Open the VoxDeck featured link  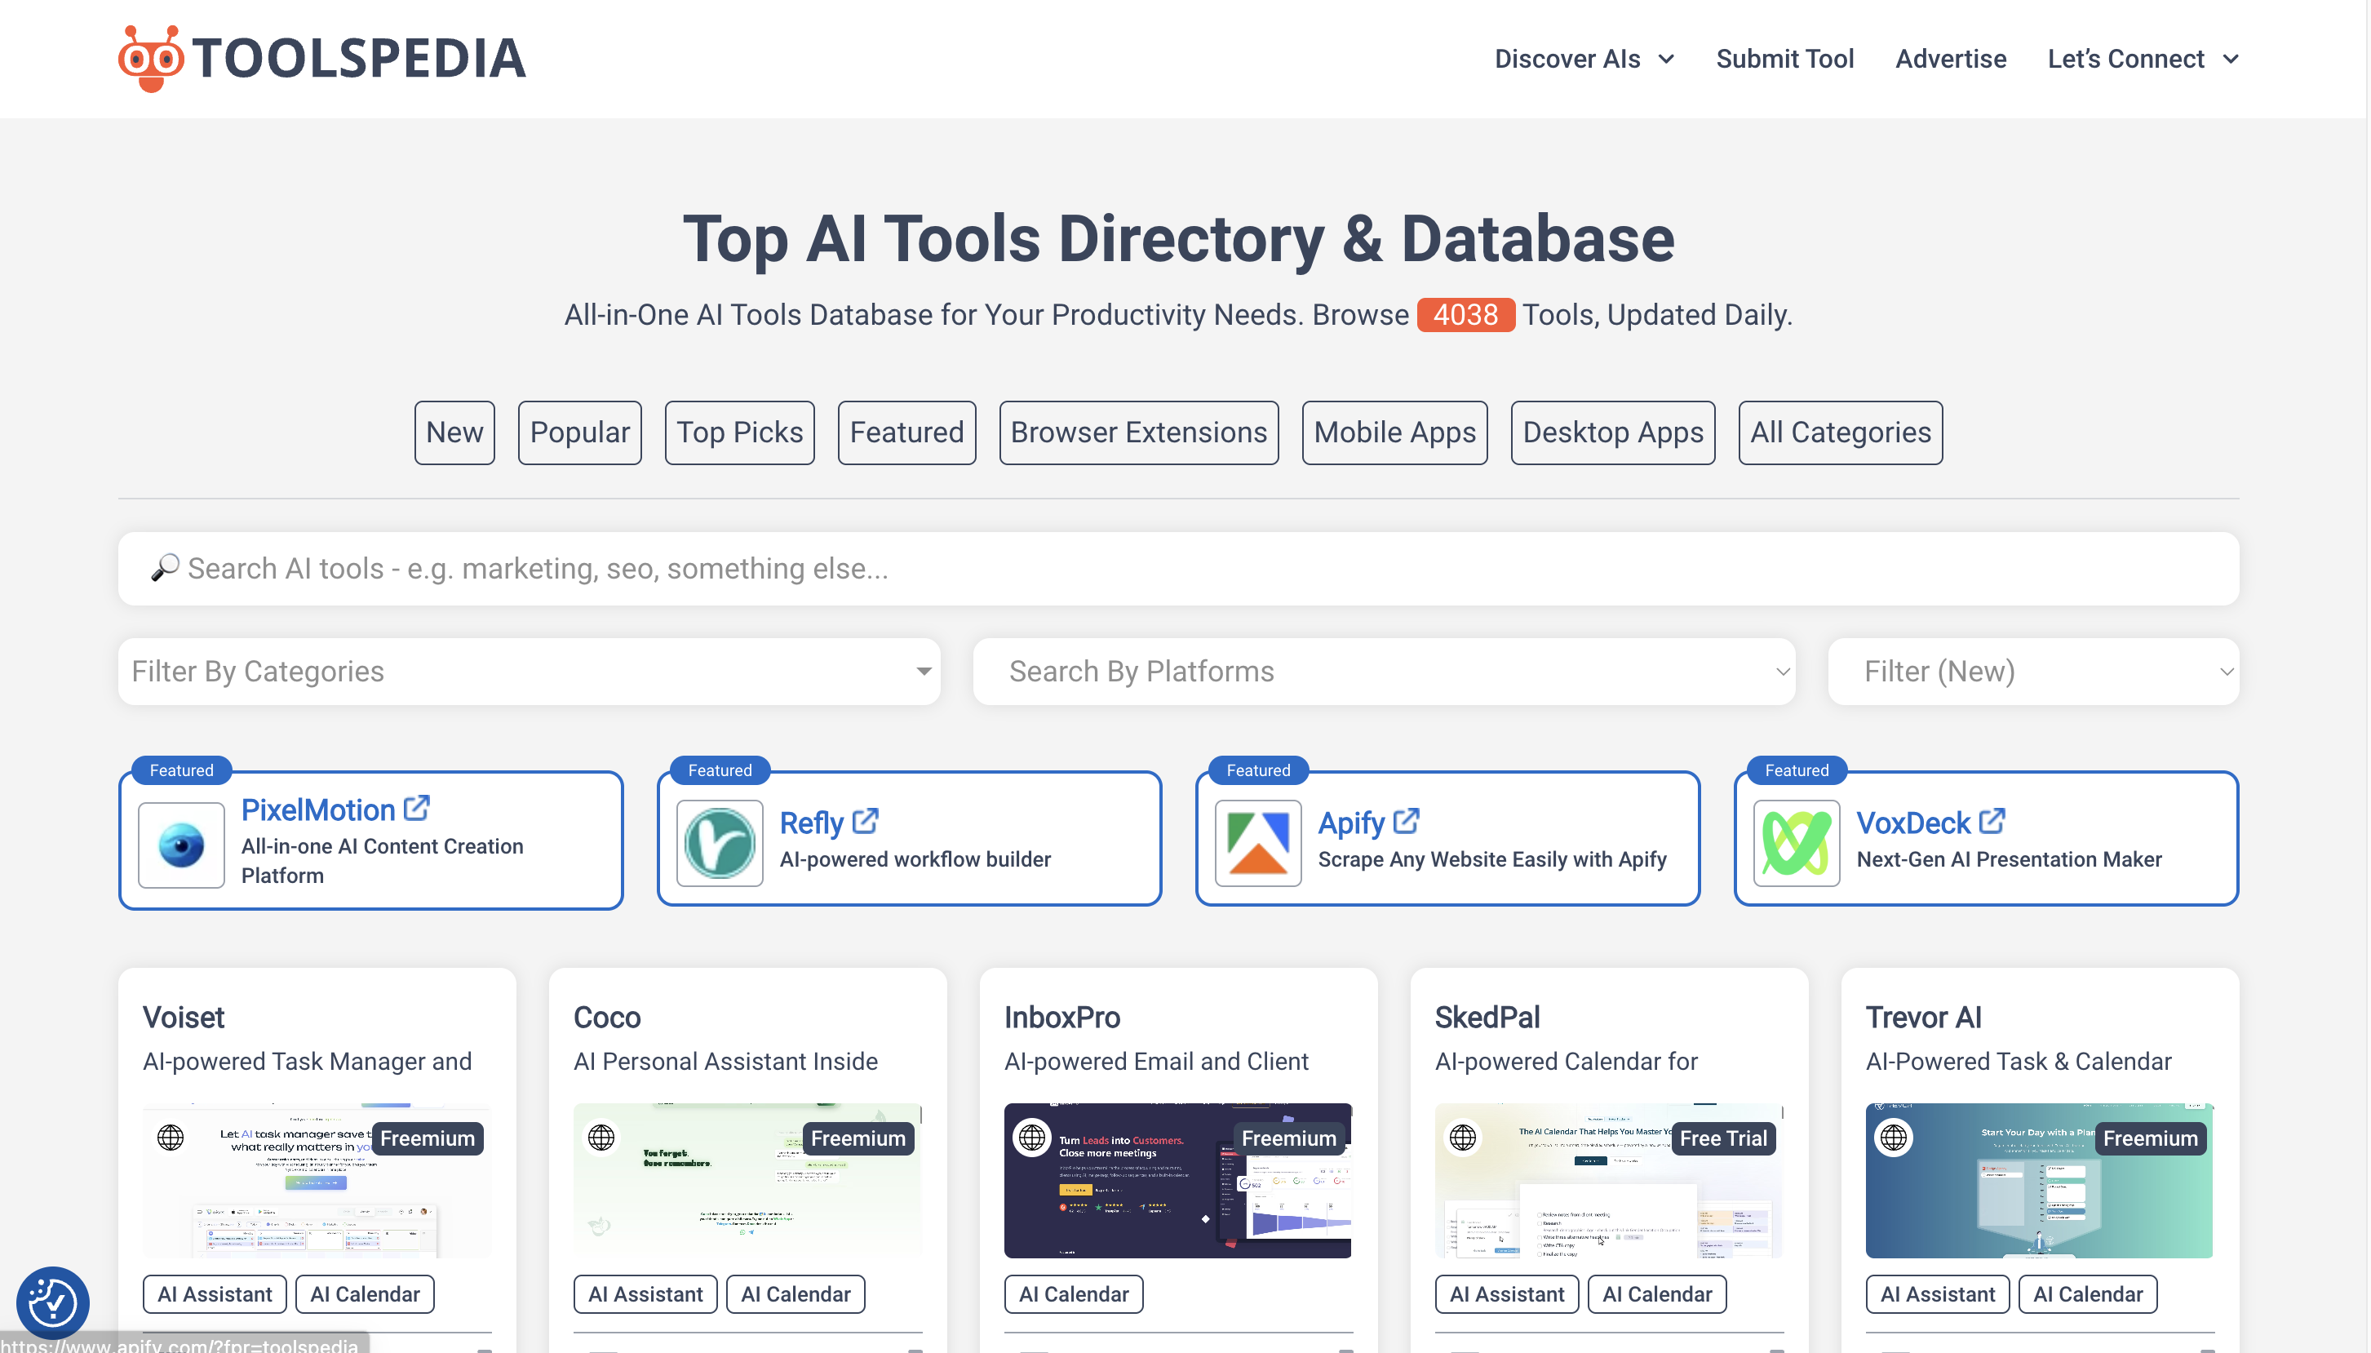click(1913, 823)
